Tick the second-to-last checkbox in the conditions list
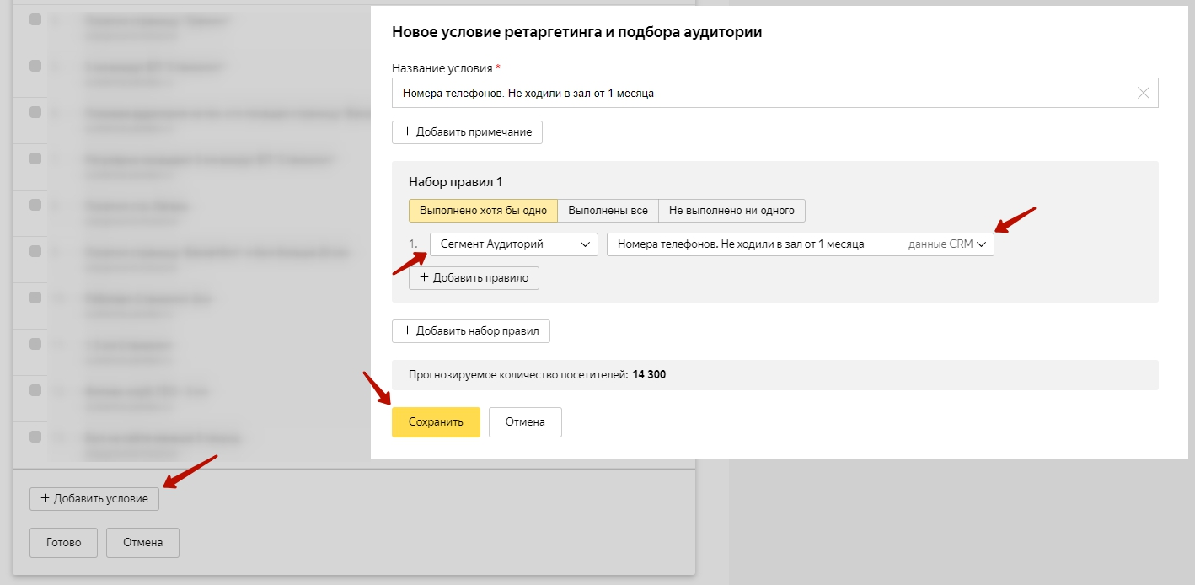This screenshot has height=585, width=1195. tap(35, 390)
